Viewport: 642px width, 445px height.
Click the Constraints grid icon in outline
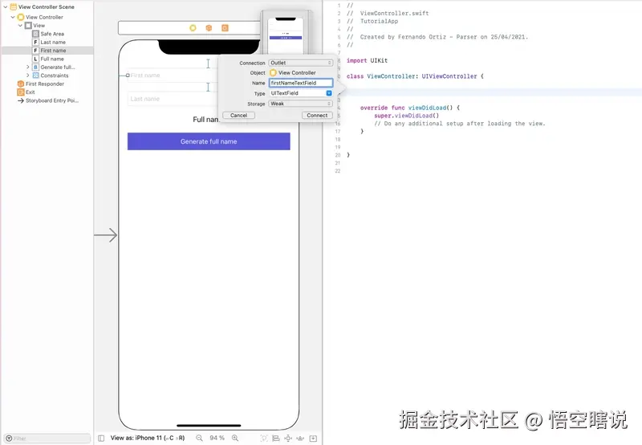point(35,76)
